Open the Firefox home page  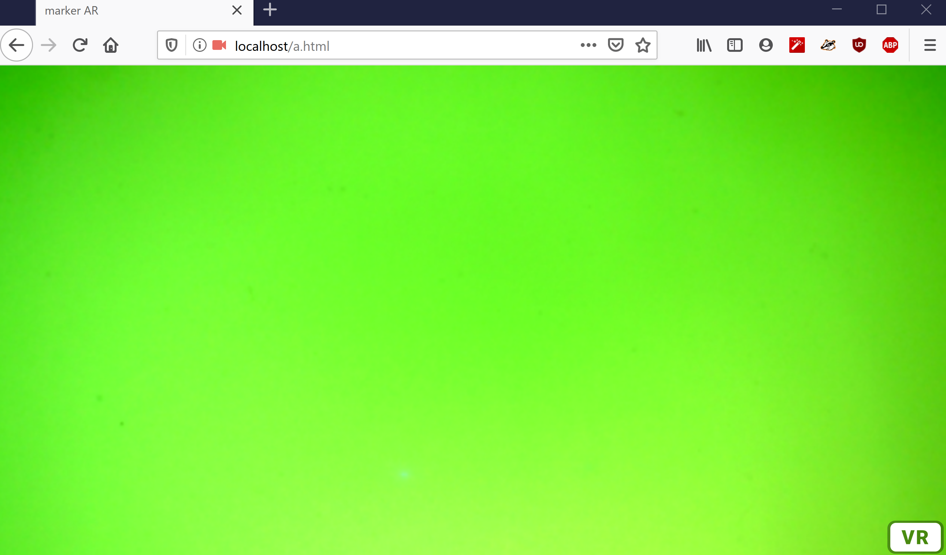(x=111, y=45)
